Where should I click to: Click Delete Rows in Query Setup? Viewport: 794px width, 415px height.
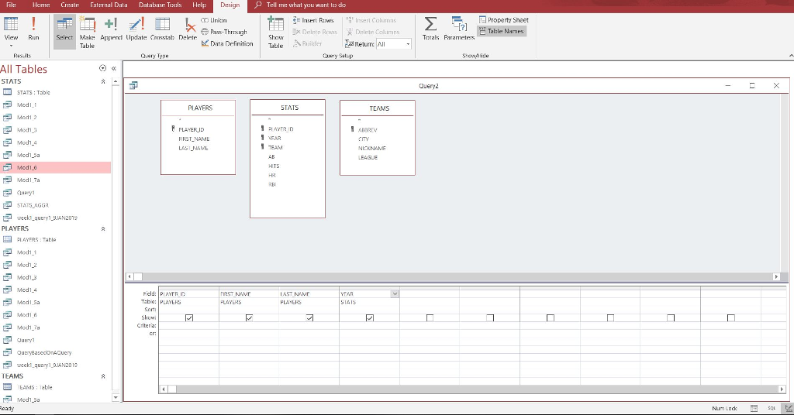pos(315,32)
